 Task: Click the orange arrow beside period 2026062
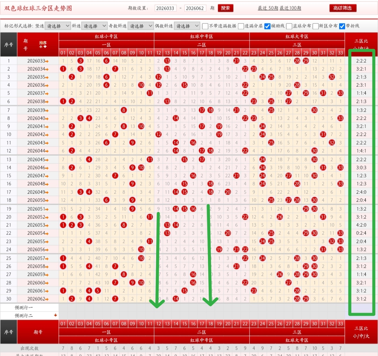[x=47, y=299]
